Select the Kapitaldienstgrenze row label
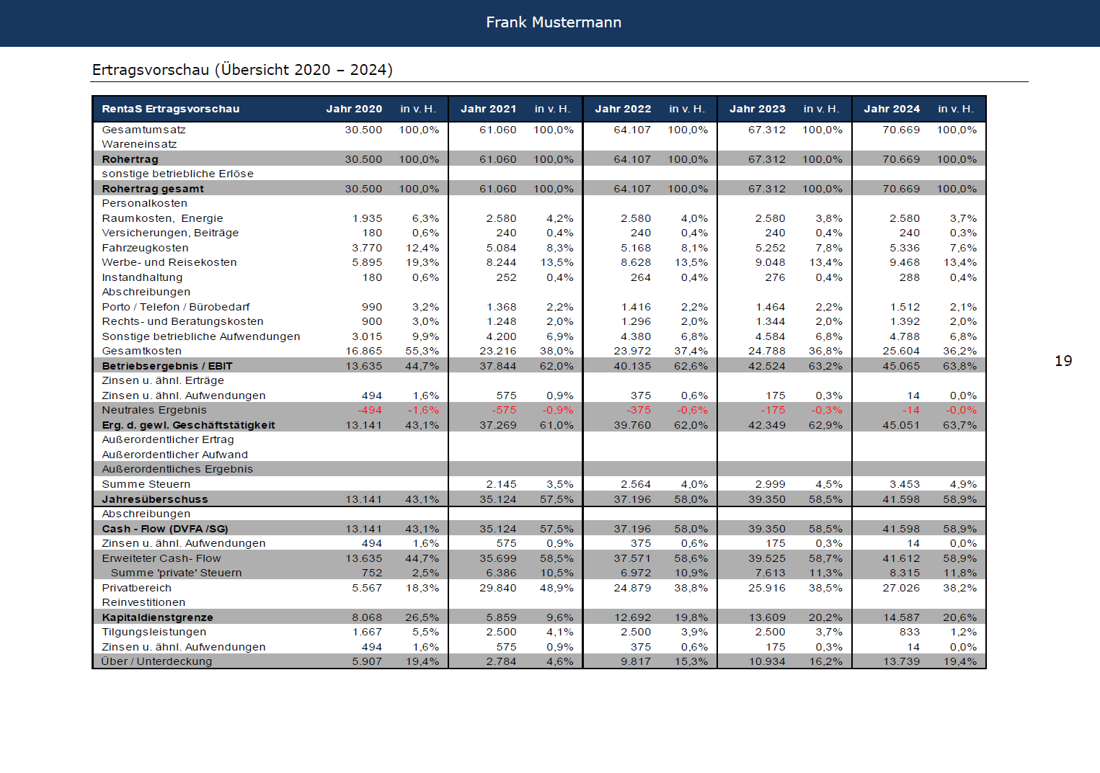1100x773 pixels. 157,617
